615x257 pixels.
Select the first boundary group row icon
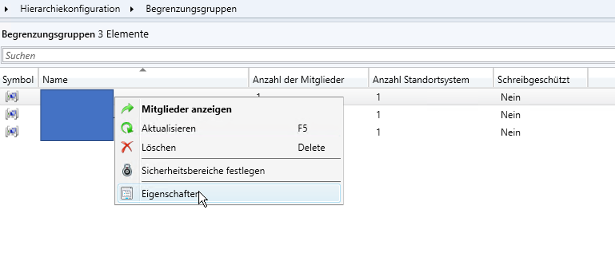tap(12, 97)
